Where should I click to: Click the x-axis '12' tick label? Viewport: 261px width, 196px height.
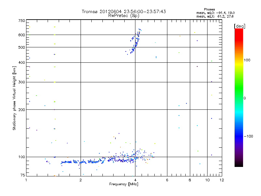(222, 180)
